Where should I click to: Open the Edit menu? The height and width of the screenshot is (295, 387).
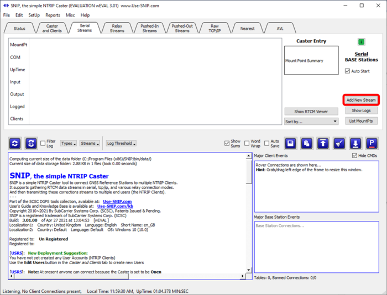19,15
